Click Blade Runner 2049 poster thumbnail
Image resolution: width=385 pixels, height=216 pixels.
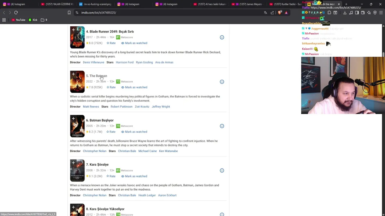(x=77, y=37)
